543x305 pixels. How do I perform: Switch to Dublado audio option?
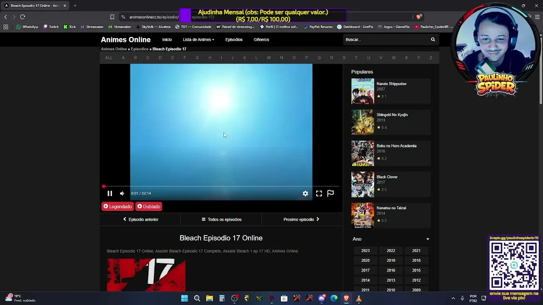pyautogui.click(x=149, y=207)
